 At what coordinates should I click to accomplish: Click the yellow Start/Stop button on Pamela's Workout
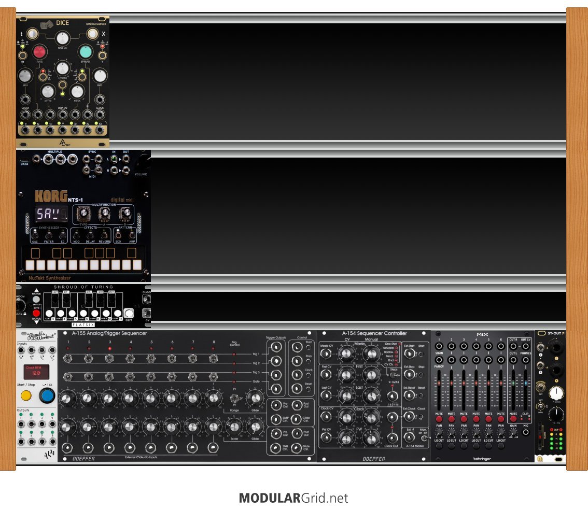(26, 395)
